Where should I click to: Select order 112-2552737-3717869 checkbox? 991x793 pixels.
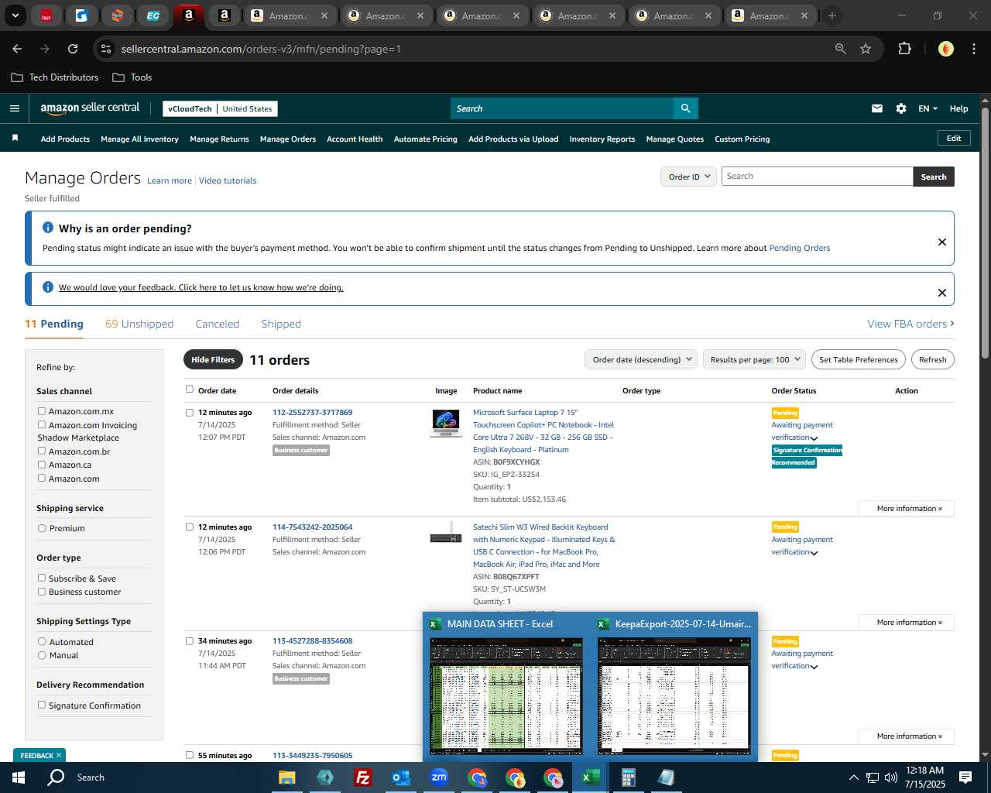point(190,413)
